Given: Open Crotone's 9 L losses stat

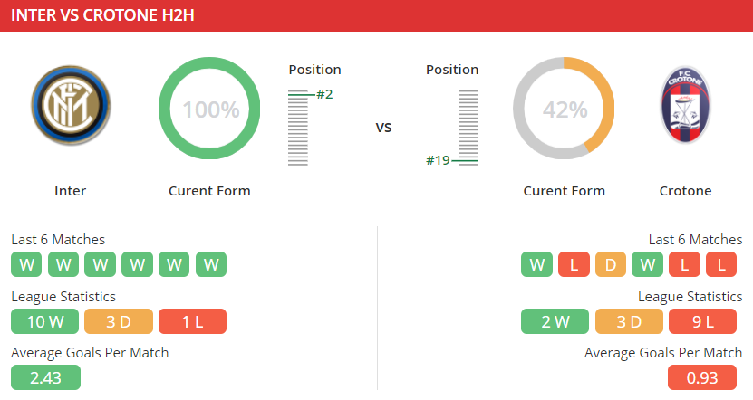Looking at the screenshot, I should tap(702, 321).
